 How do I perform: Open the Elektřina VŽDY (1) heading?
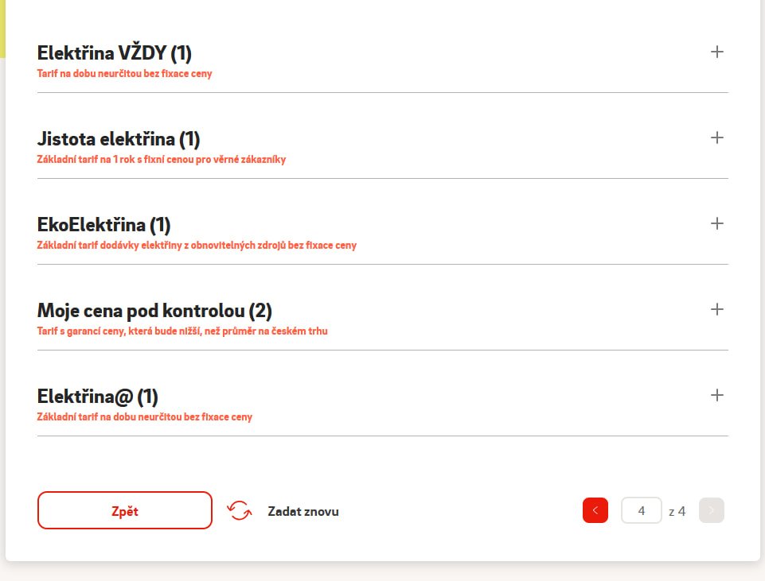114,53
